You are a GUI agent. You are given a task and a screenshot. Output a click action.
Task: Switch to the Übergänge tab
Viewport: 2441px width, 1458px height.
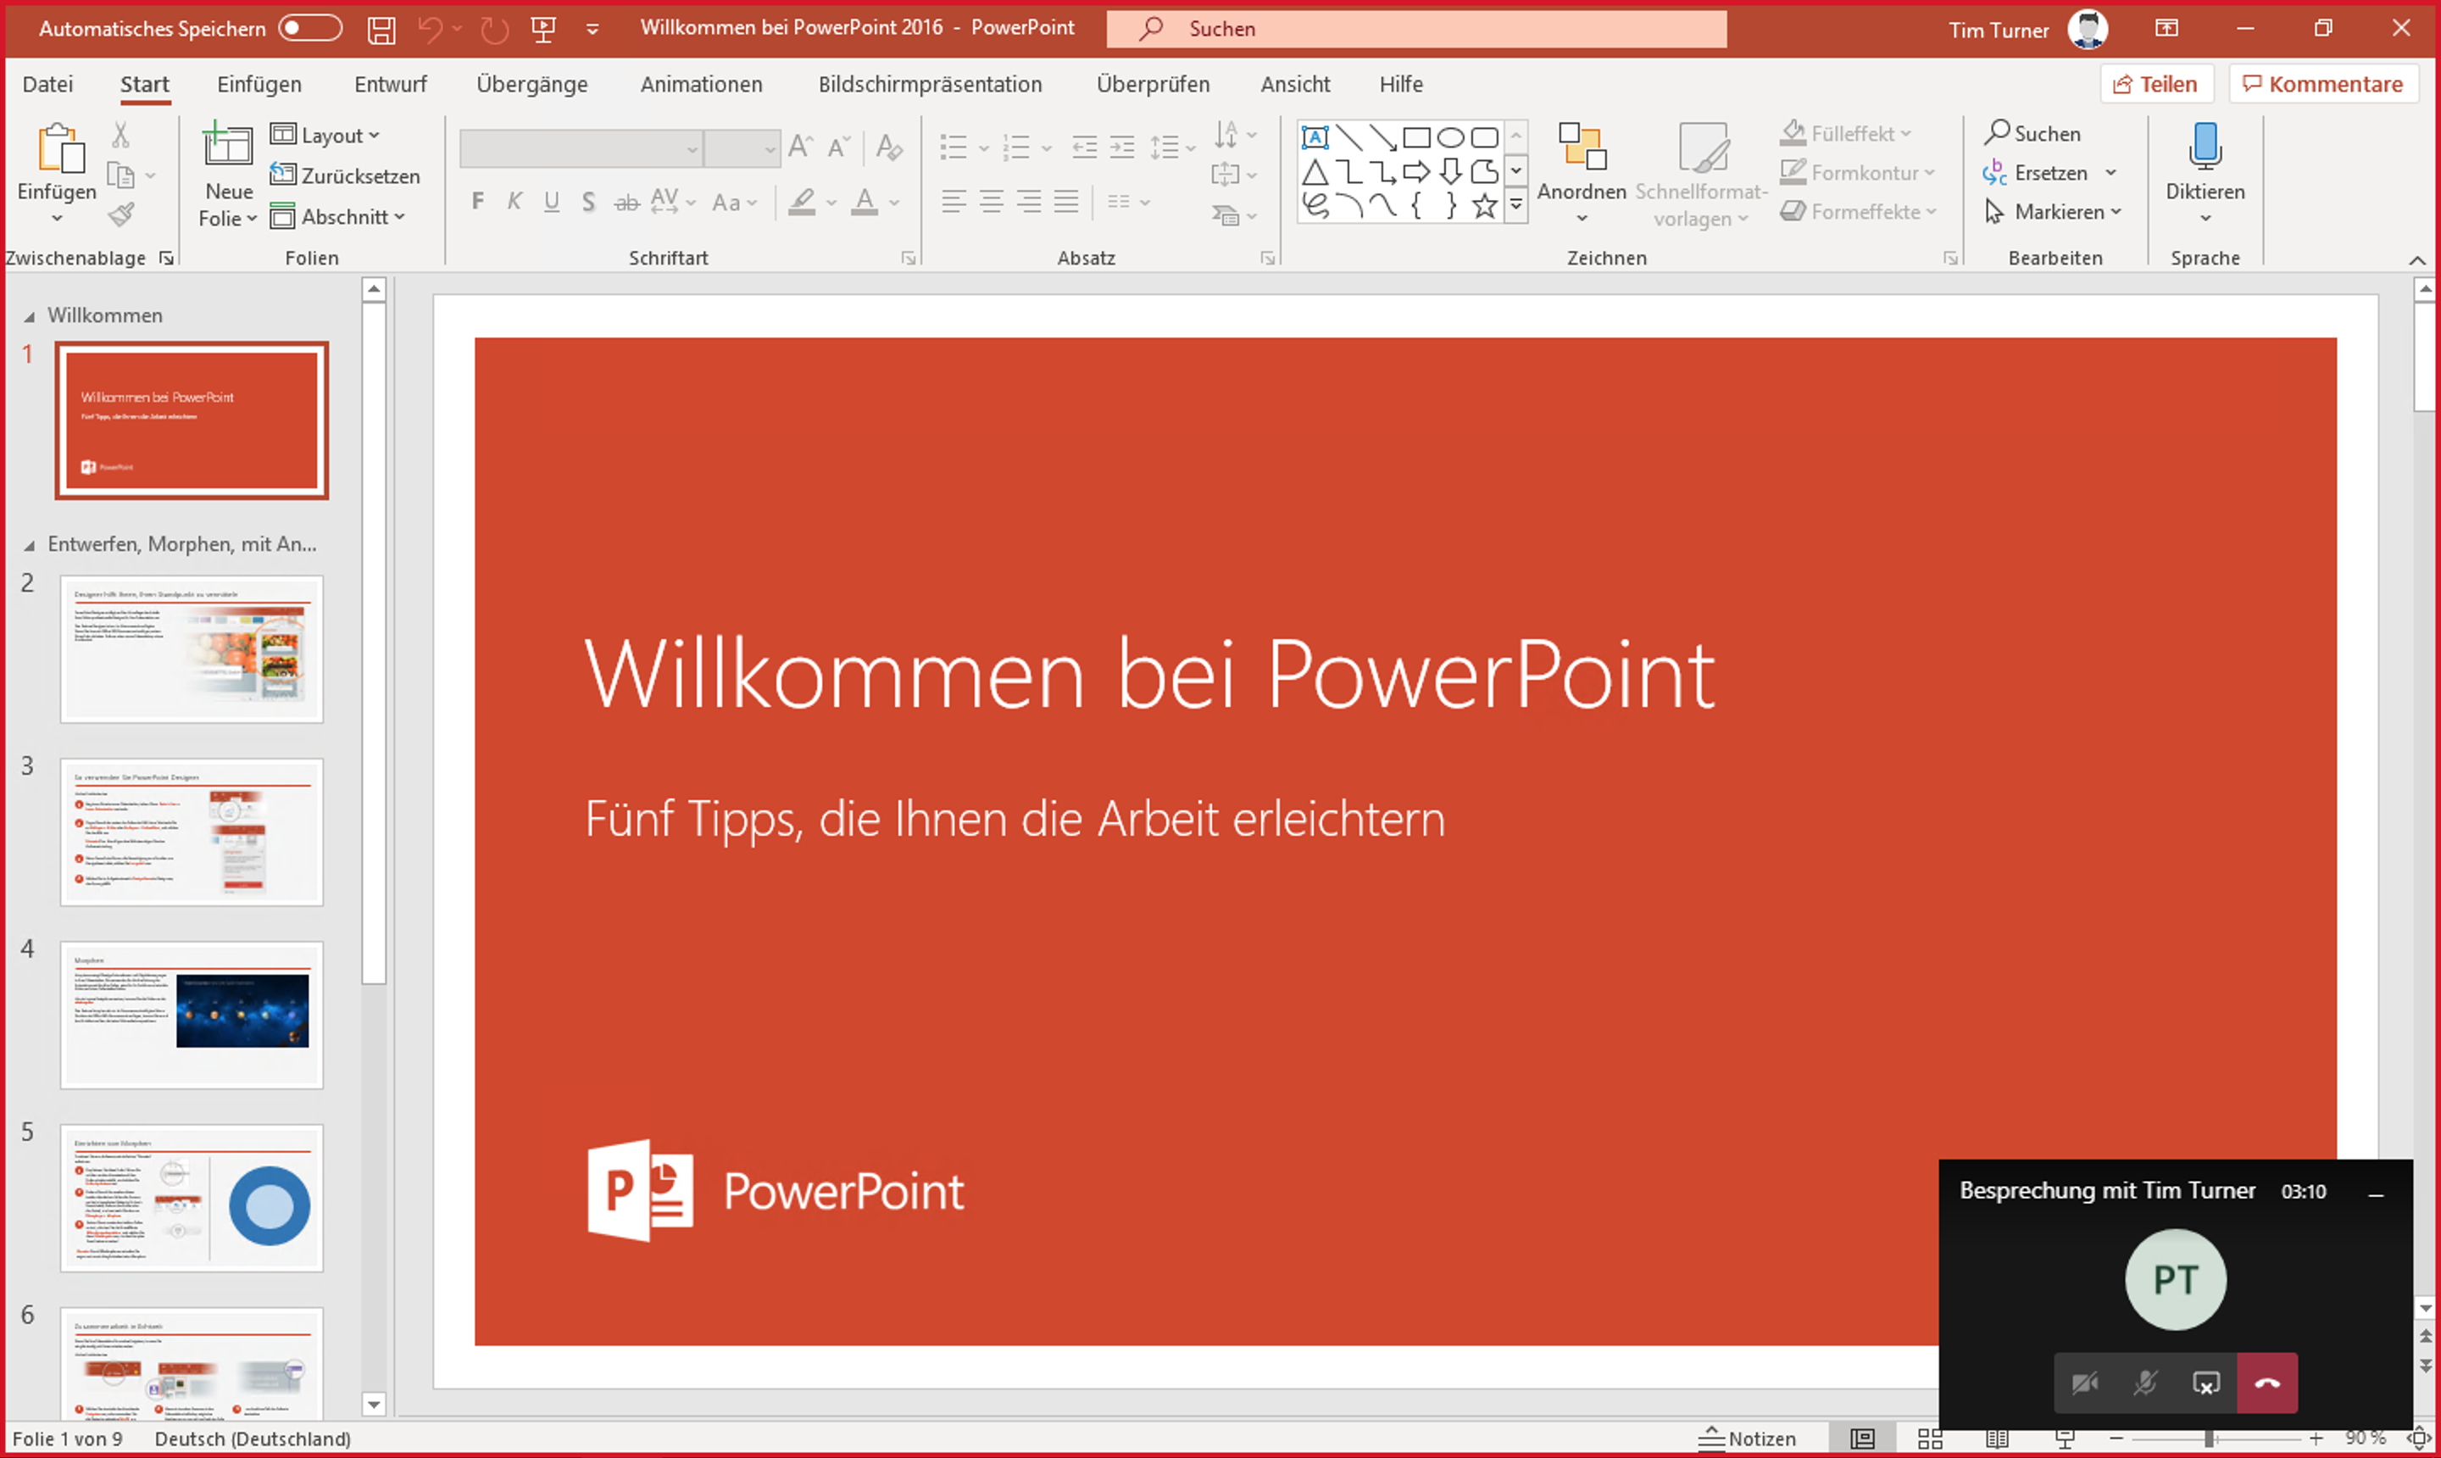531,85
